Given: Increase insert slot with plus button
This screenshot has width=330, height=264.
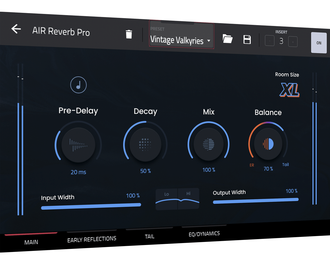Looking at the screenshot, I should point(293,42).
